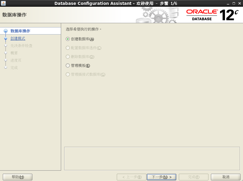
Task: Click the 进度页 step label
Action: [16, 60]
